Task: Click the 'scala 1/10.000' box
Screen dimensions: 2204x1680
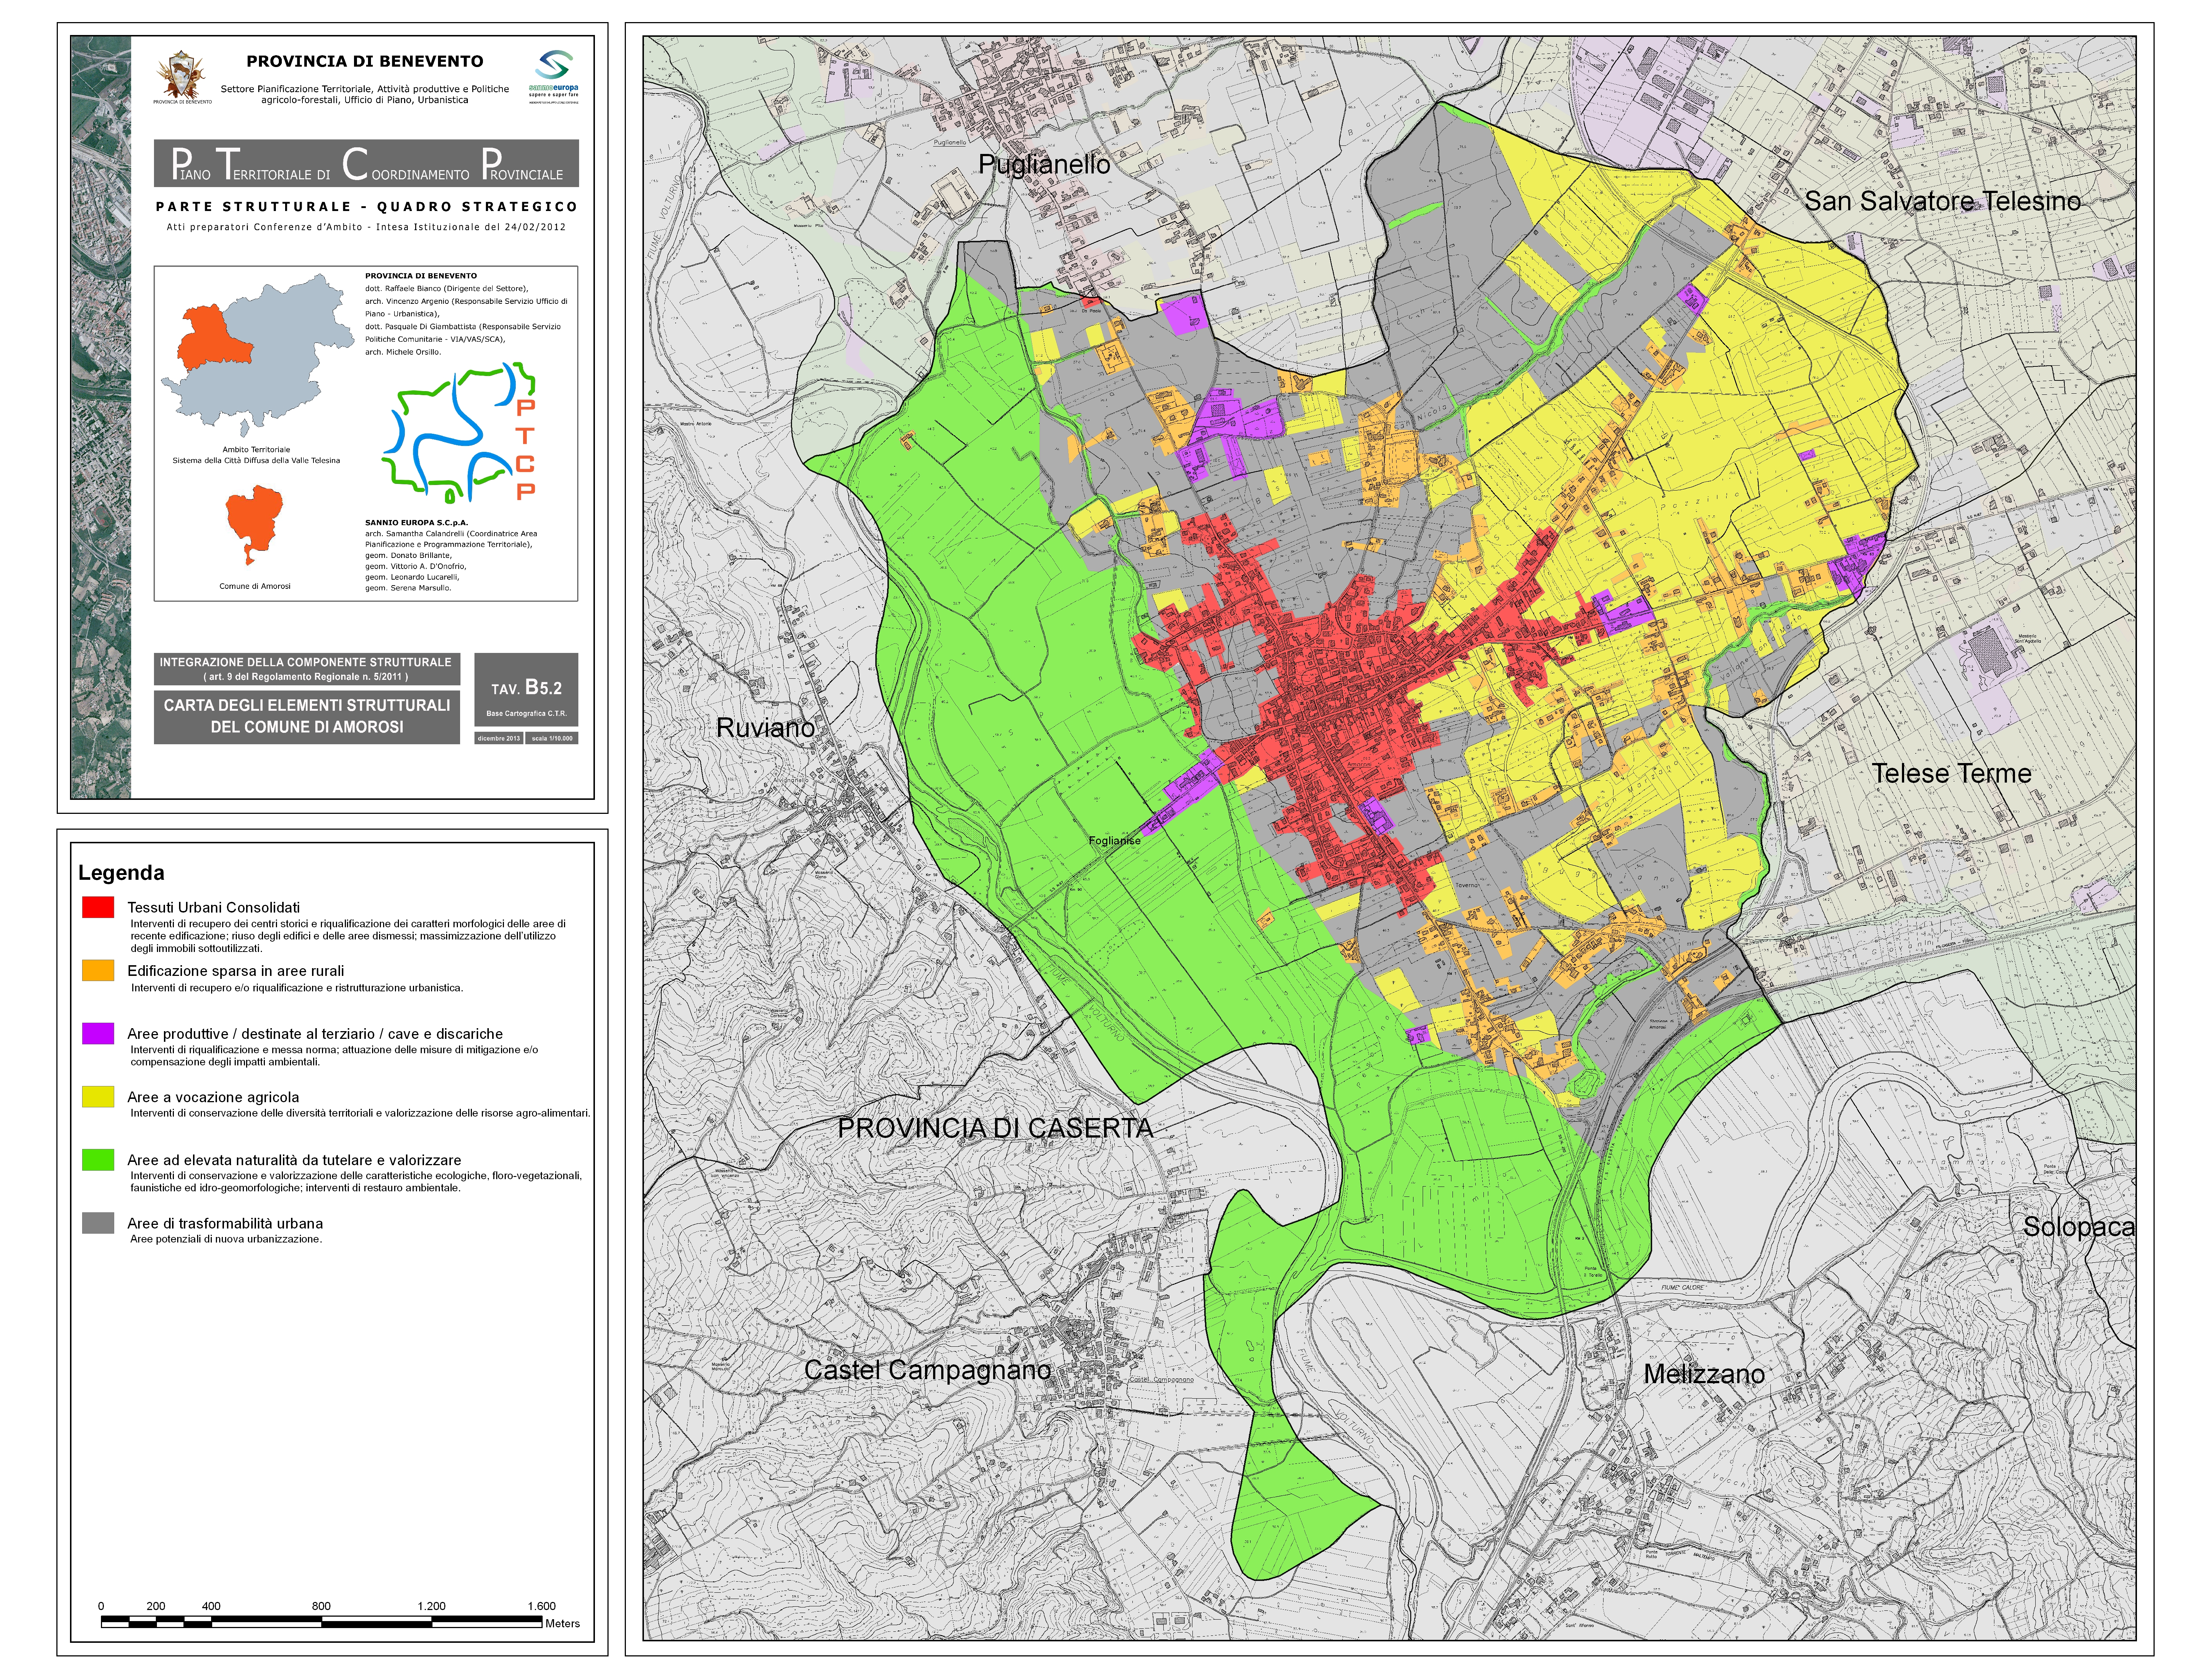Action: click(x=552, y=738)
